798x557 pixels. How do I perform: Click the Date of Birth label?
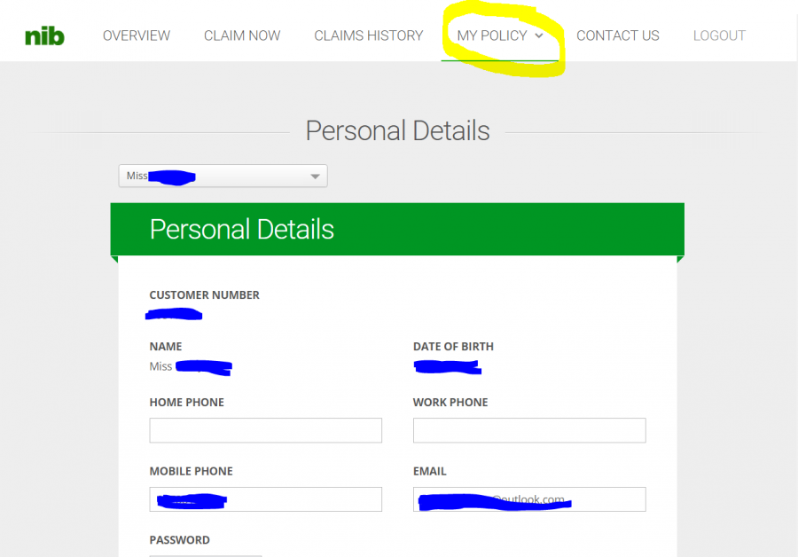(x=453, y=347)
